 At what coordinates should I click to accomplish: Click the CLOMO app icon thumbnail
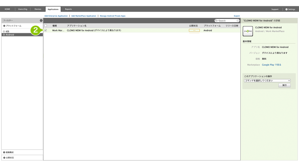pyautogui.click(x=248, y=31)
